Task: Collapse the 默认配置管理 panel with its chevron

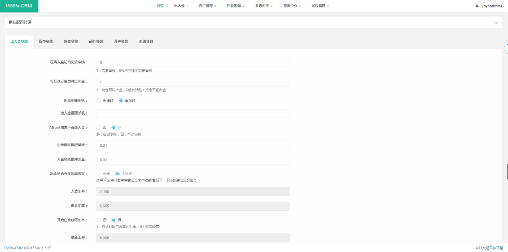Action: click(x=496, y=23)
